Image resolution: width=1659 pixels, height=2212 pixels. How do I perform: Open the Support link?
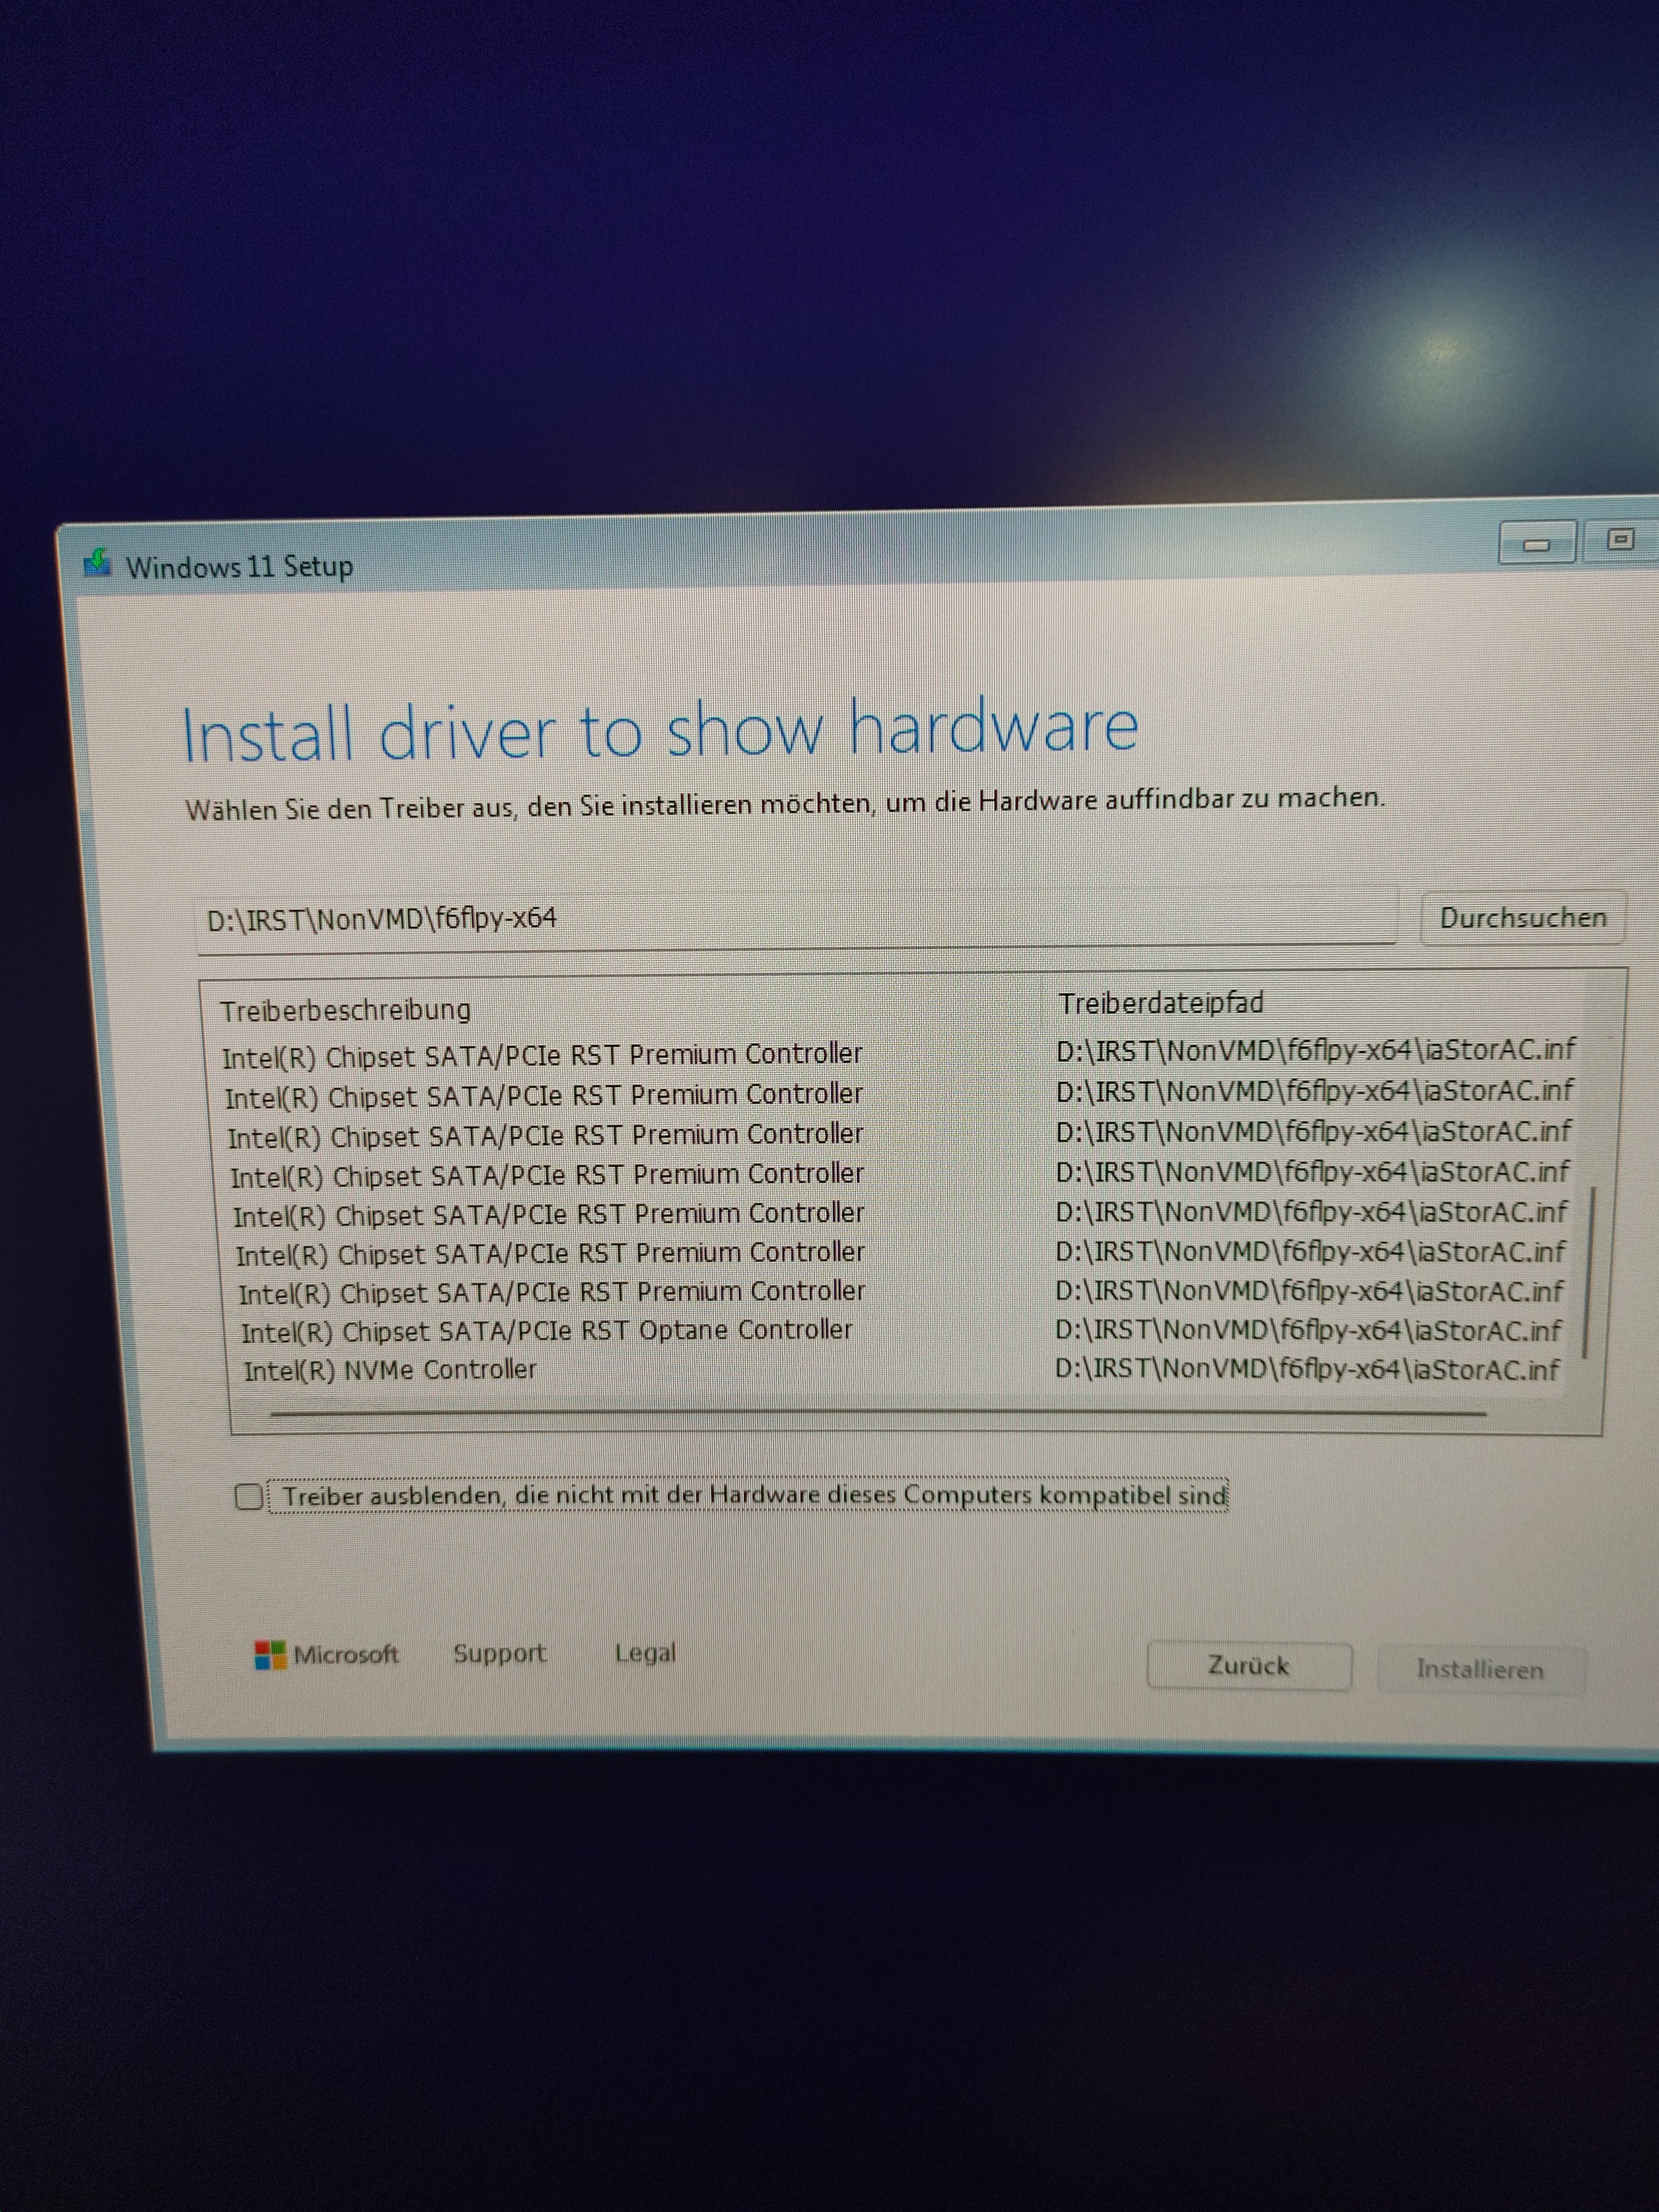coord(499,1654)
